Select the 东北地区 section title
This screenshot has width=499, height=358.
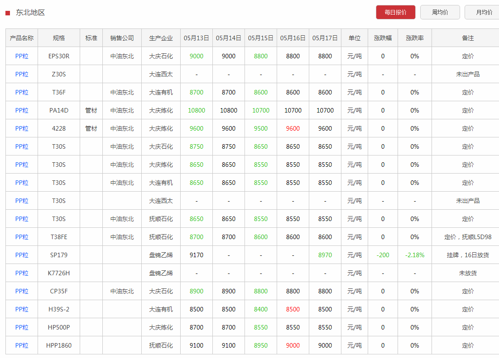(x=30, y=13)
